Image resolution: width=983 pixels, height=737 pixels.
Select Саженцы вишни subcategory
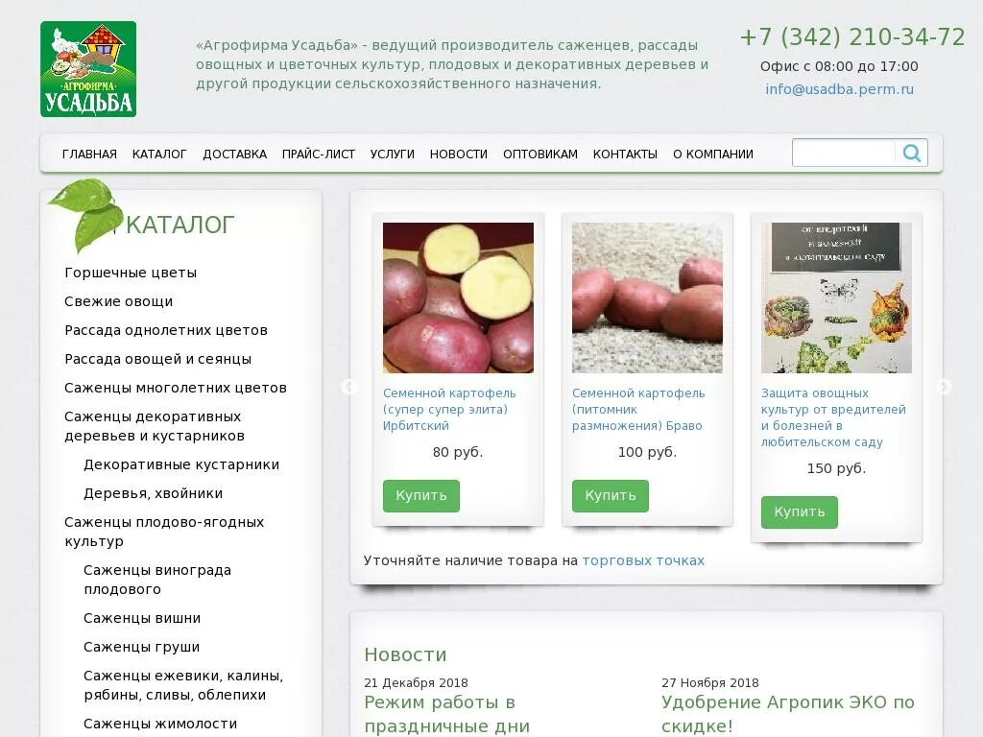[x=142, y=618]
